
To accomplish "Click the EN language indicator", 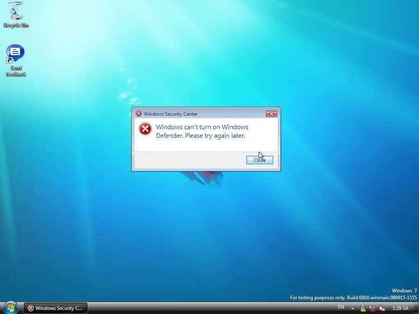I will pyautogui.click(x=341, y=307).
